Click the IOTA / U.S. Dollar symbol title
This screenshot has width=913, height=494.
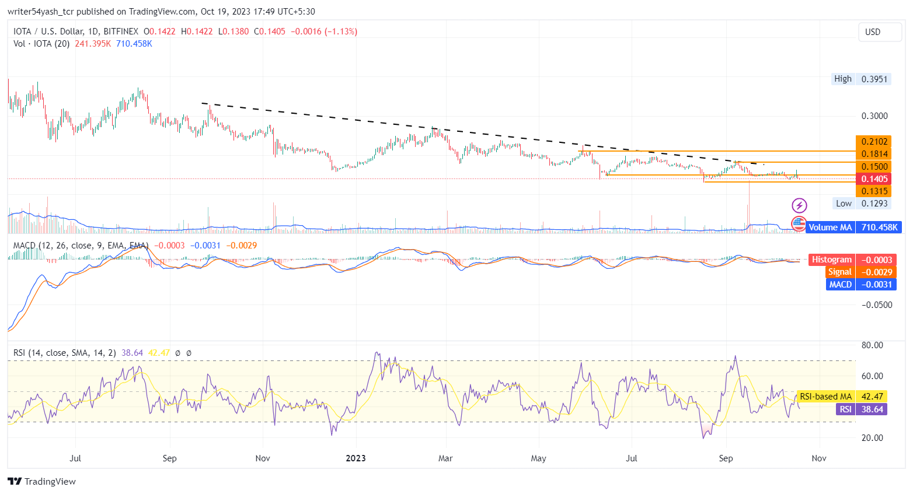[x=76, y=31]
